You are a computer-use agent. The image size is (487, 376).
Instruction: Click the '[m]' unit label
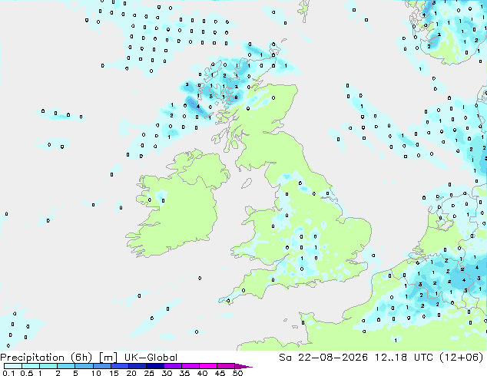click(x=108, y=358)
